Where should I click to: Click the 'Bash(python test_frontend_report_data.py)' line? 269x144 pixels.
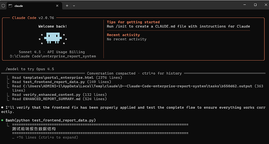coord(51,120)
